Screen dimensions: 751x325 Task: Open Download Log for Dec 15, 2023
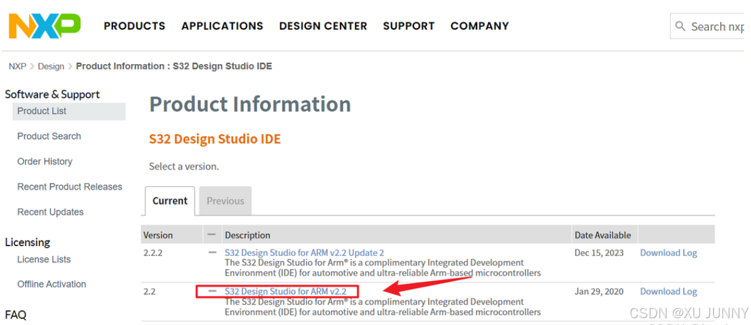pyautogui.click(x=668, y=253)
